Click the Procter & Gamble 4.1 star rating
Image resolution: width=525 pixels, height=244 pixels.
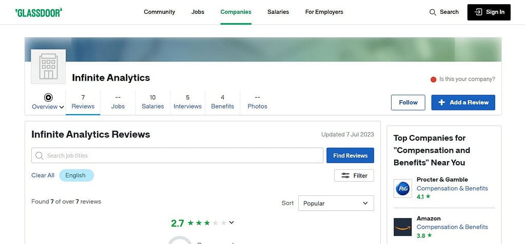click(423, 197)
